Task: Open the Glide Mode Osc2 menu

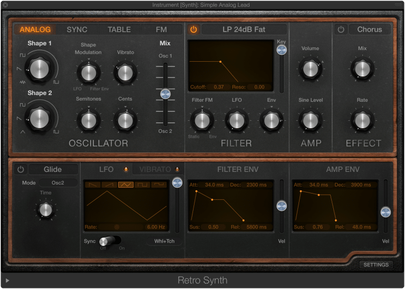Action: tap(58, 182)
